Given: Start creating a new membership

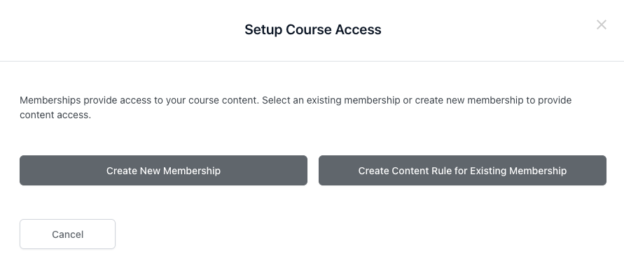Looking at the screenshot, I should coord(163,170).
